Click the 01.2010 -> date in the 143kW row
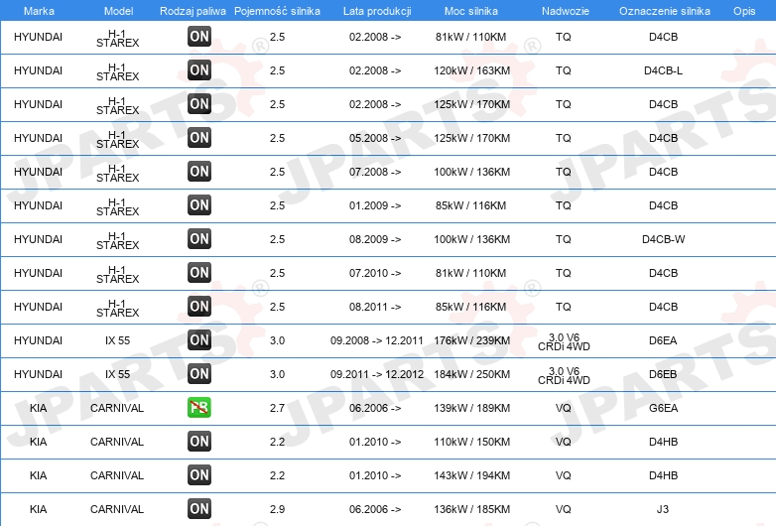The width and height of the screenshot is (776, 526). (x=375, y=475)
